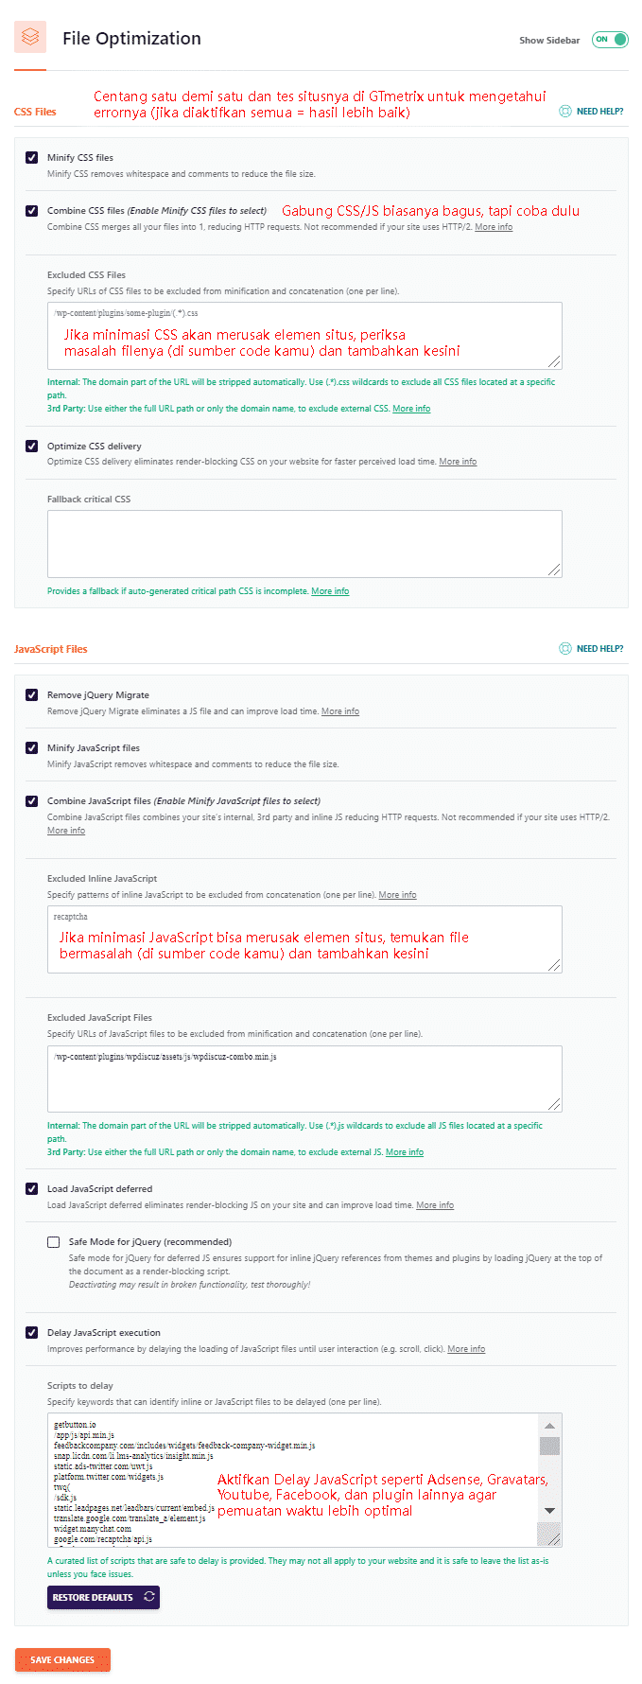Toggle the Show Sidebar switch
This screenshot has height=1684, width=642.
click(610, 40)
